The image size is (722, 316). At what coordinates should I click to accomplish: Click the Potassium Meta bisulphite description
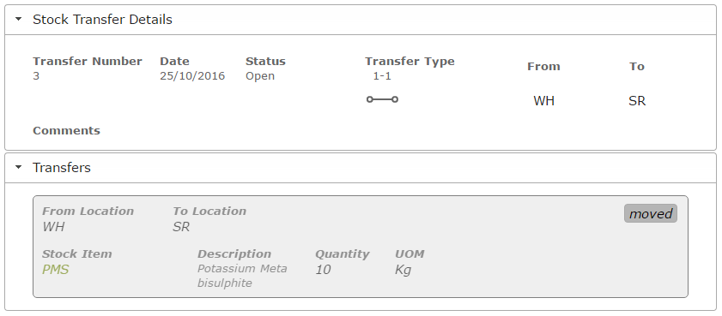tap(242, 276)
